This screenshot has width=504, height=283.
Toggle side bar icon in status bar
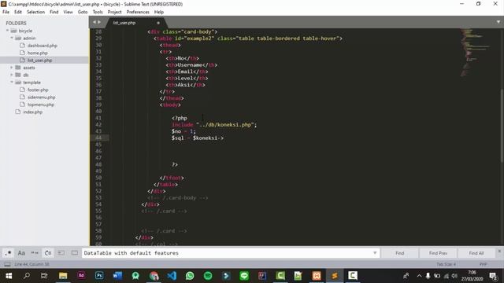pyautogui.click(x=7, y=264)
